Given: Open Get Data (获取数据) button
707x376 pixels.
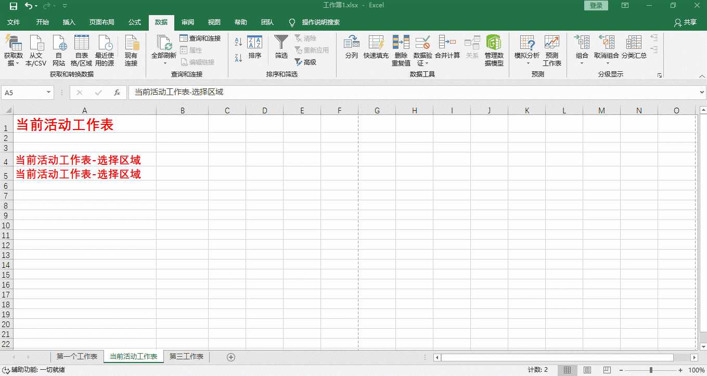Looking at the screenshot, I should [x=14, y=51].
